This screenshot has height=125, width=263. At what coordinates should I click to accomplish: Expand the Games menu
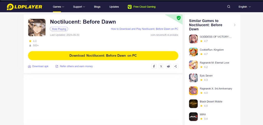[58, 7]
